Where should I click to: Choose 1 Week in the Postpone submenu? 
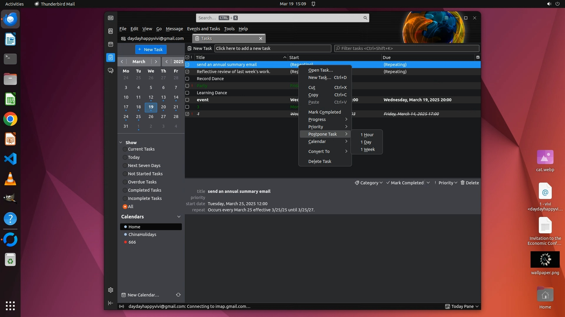pyautogui.click(x=368, y=149)
